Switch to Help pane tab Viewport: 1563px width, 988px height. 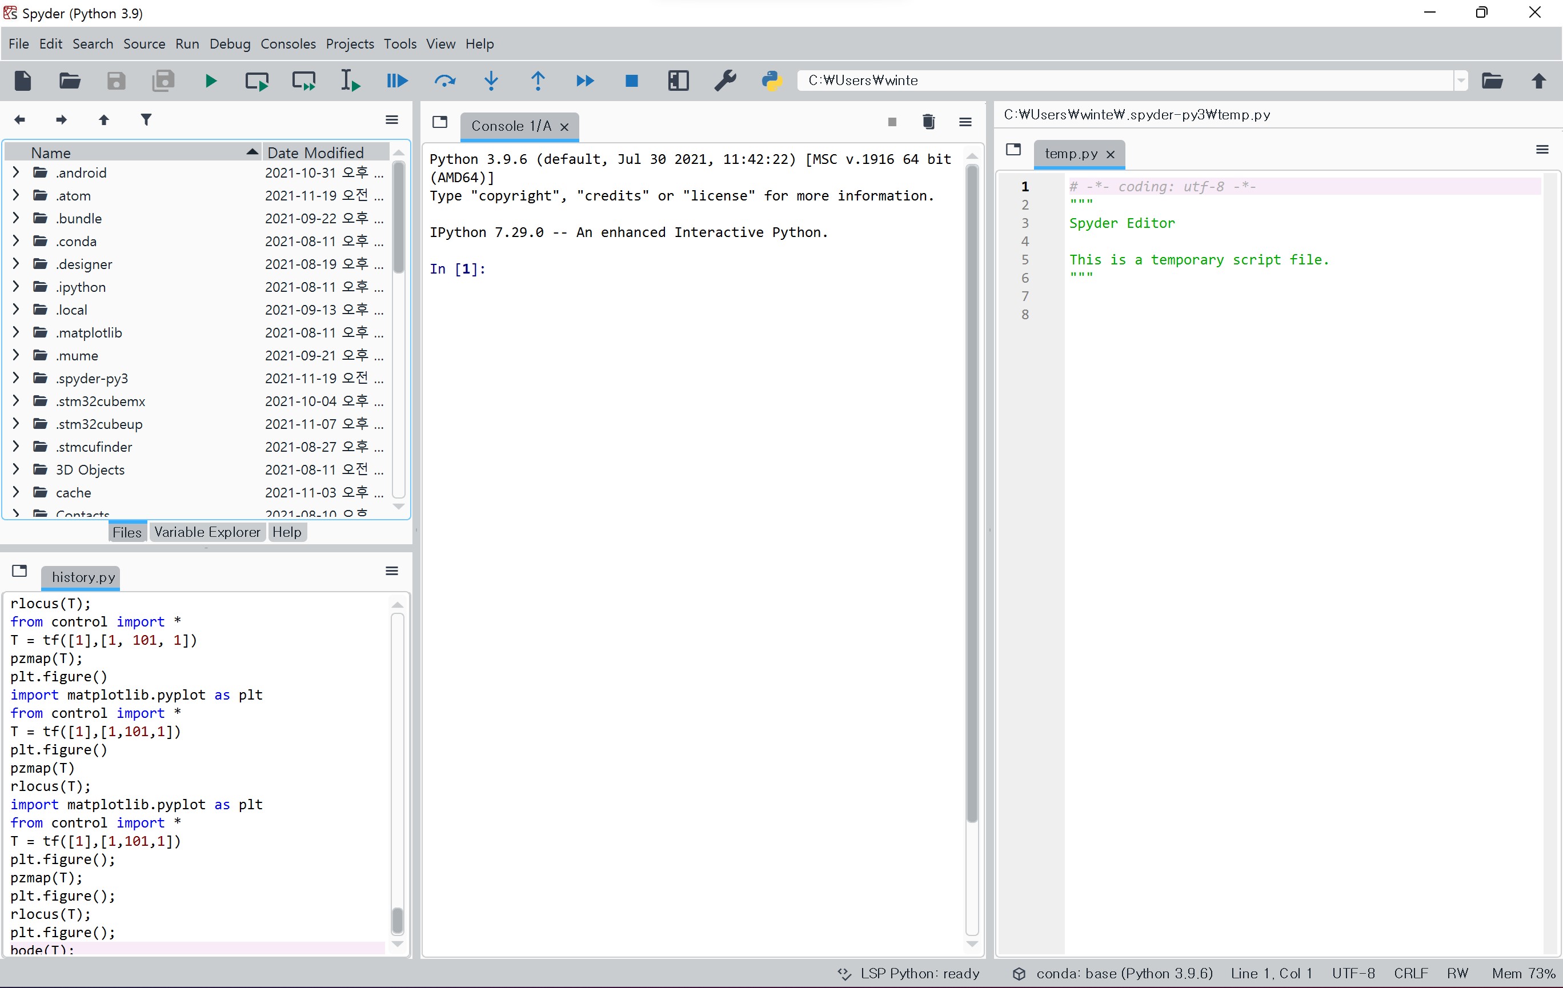287,532
